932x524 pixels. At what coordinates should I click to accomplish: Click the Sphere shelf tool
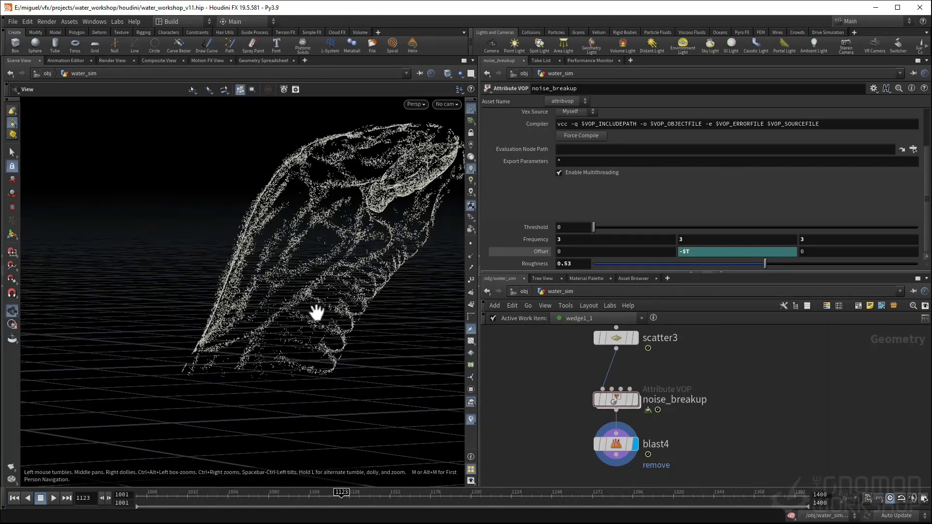(34, 45)
